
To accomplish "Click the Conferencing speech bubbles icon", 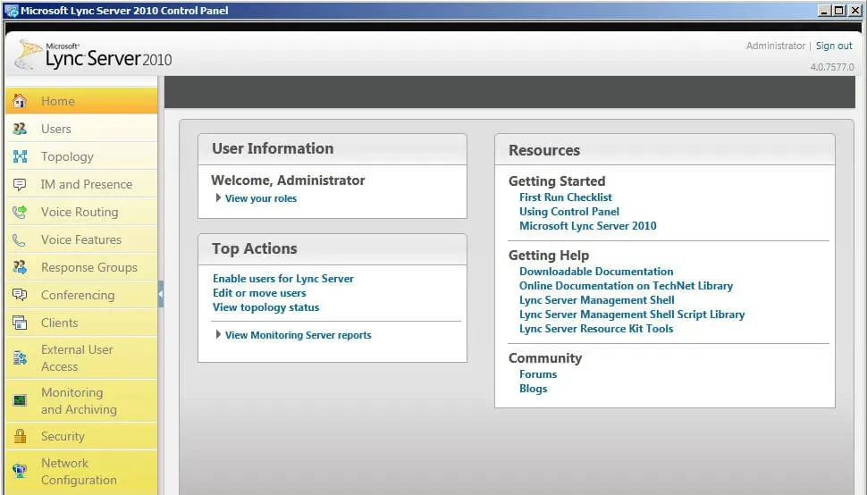I will click(20, 295).
